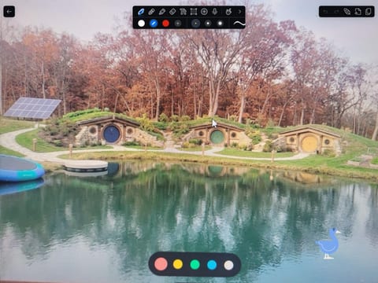The image size is (378, 283).
Task: Pick the selected blue pen color swatch
Action: click(154, 24)
